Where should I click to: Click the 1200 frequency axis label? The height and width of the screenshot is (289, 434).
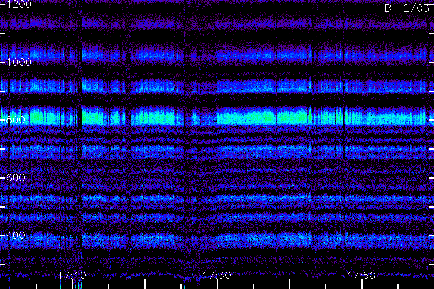click(x=19, y=4)
